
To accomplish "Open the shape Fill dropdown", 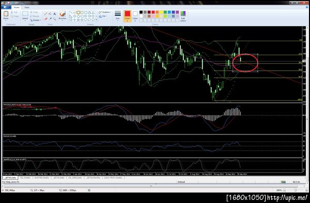I will point(103,16).
